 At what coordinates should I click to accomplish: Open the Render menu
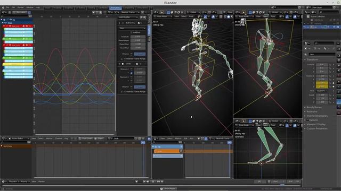pyautogui.click(x=21, y=7)
